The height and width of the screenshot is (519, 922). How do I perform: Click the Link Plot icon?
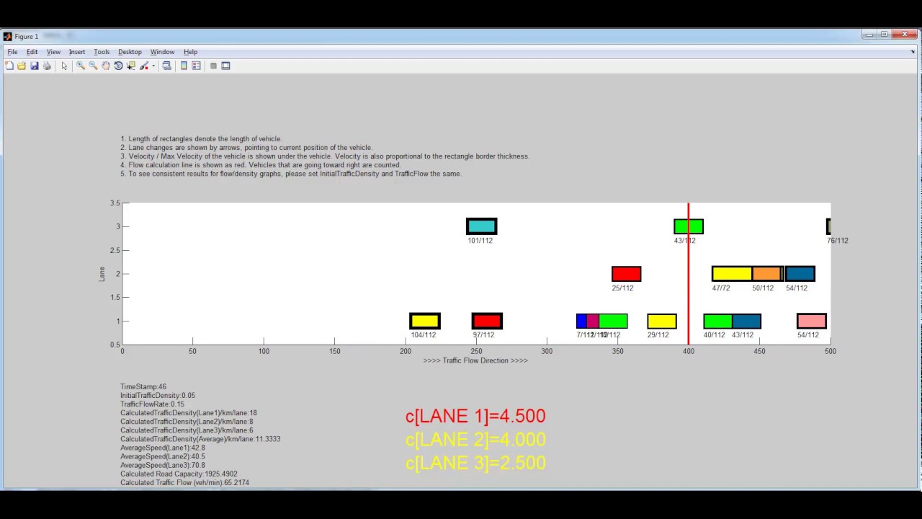[166, 66]
